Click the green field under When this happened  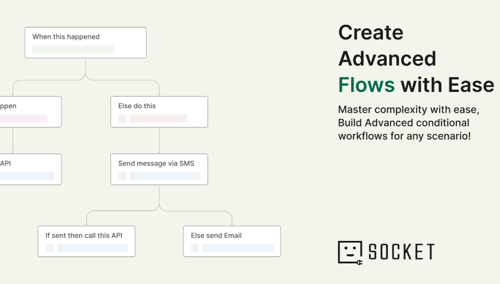73,49
